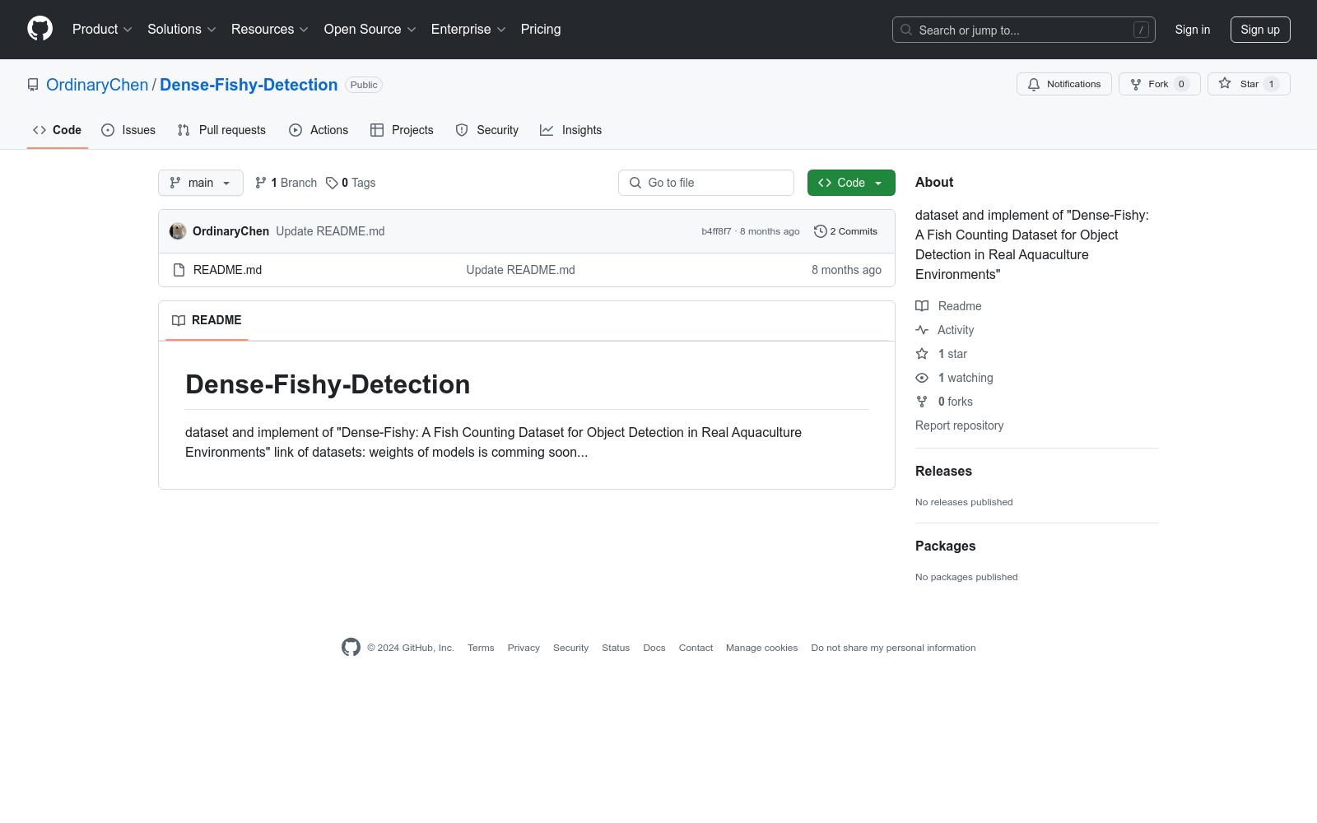
Task: Open the Dense-Fishy-Detection repository link
Action: (249, 85)
